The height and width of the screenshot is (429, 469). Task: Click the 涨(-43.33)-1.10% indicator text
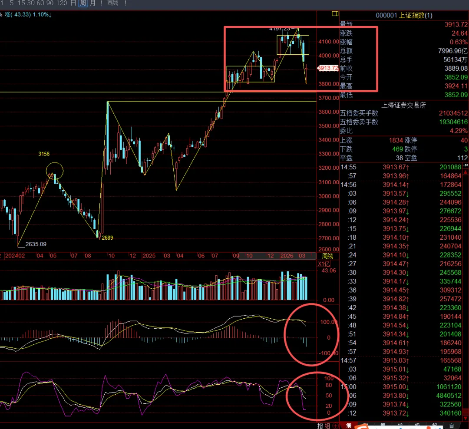coord(28,15)
